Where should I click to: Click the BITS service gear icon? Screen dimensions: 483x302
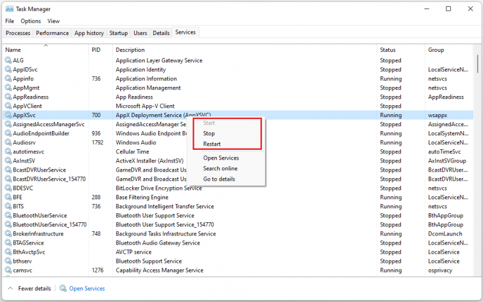coord(8,206)
